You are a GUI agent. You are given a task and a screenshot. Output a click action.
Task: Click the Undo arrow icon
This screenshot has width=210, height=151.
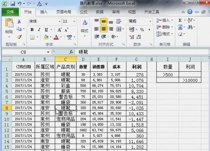19,4
